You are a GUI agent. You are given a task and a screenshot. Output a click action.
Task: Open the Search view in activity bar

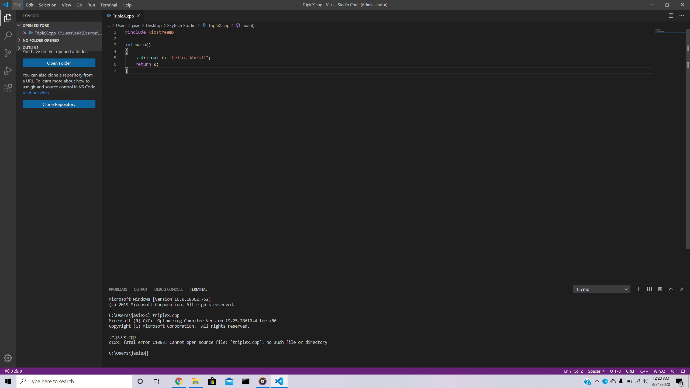click(8, 35)
